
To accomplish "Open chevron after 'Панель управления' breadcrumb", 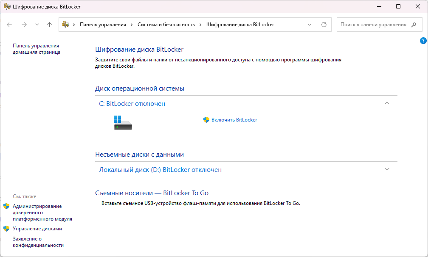I will tap(132, 25).
